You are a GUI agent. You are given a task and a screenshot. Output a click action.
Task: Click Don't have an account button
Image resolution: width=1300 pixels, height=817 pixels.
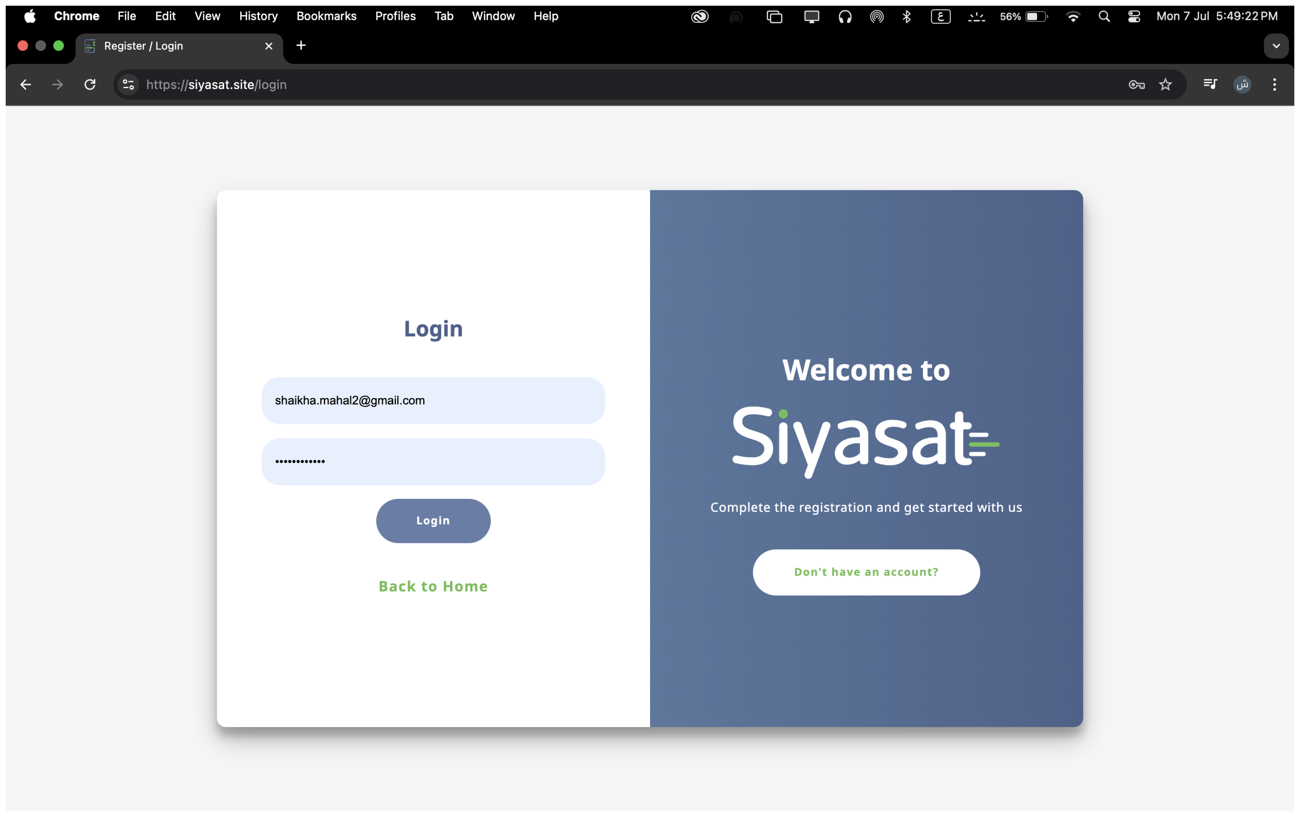pyautogui.click(x=866, y=572)
